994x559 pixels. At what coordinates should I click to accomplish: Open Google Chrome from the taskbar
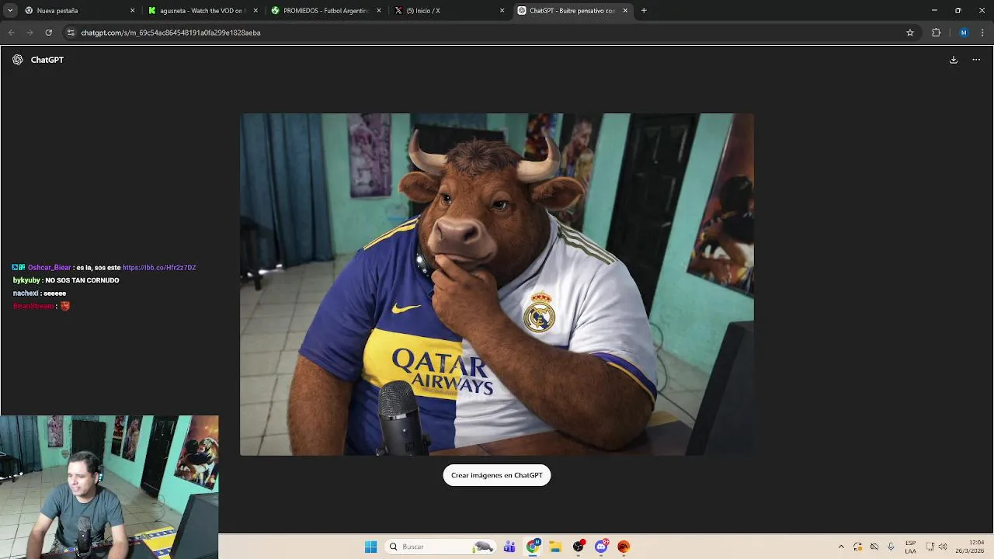pyautogui.click(x=533, y=547)
